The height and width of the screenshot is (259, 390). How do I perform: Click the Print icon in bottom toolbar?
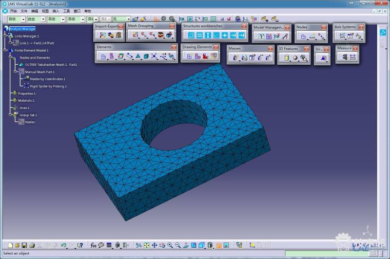pyautogui.click(x=32, y=246)
